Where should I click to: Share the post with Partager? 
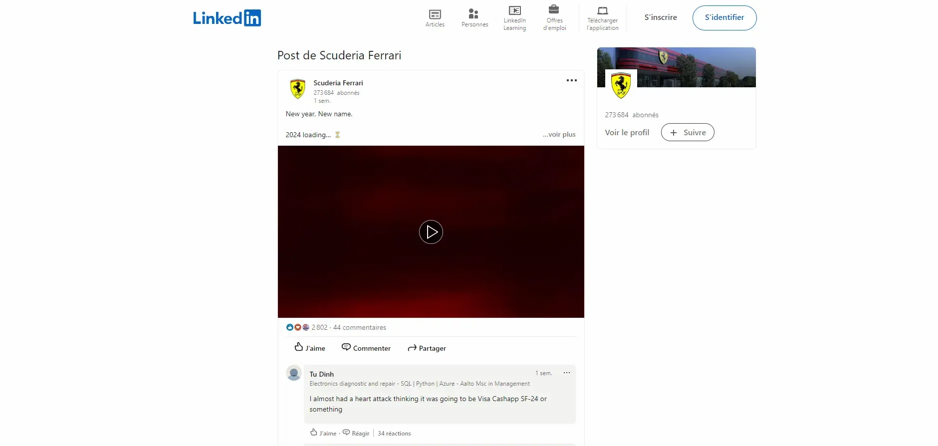[x=427, y=348]
